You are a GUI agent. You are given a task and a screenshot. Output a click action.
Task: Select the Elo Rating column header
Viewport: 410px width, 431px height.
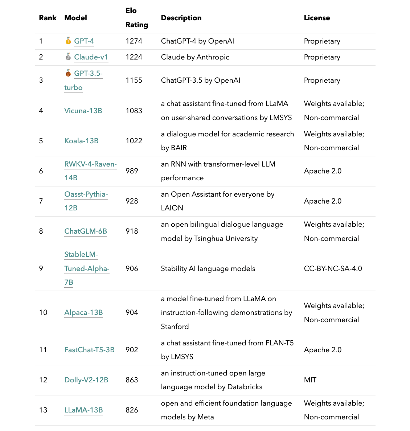tap(137, 18)
